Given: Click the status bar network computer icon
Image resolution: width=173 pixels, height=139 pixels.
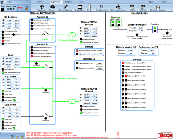Looking at the screenshot, I should (13, 137).
